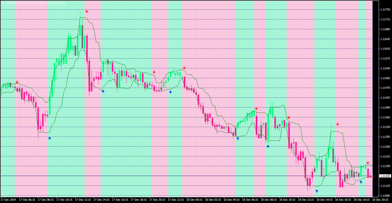Click the red sell arrow above 17 Dec 2019 candles

pos(17,82)
